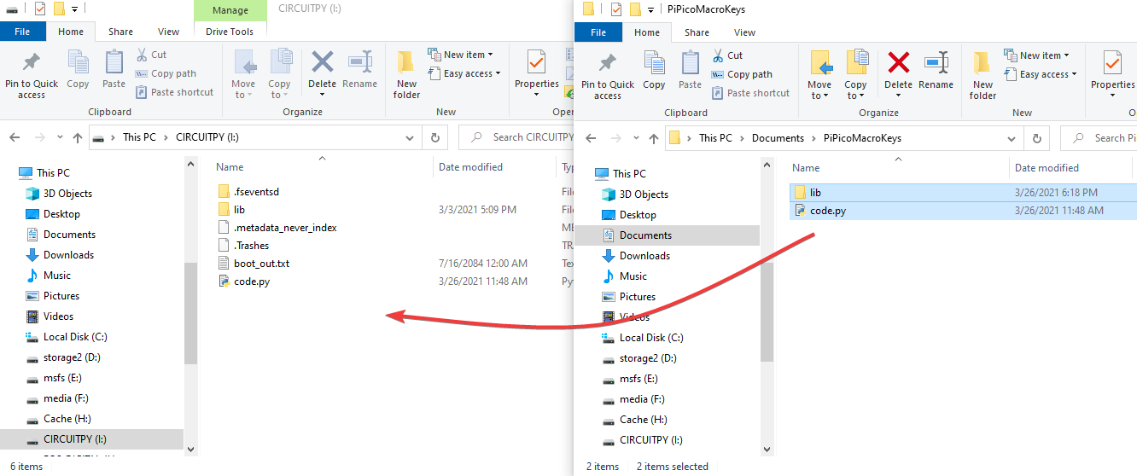Switch to the Share tab in PiPicoMacroKeys window

697,32
